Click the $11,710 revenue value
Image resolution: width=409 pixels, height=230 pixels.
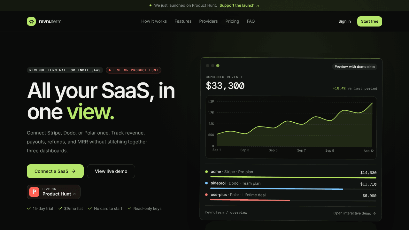[x=368, y=184]
